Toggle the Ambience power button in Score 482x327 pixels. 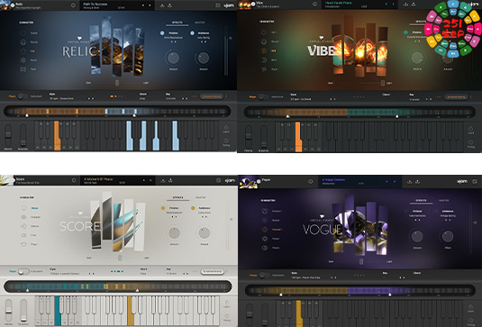click(x=193, y=208)
